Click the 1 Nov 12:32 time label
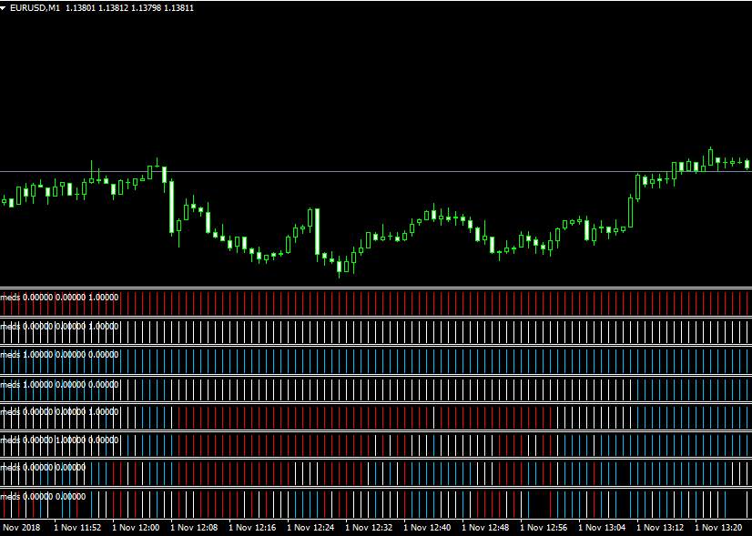752x536 pixels. click(369, 527)
